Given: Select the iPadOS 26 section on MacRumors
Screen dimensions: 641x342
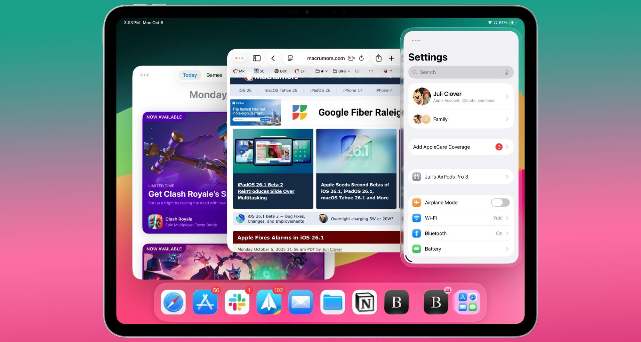Looking at the screenshot, I should tap(319, 90).
